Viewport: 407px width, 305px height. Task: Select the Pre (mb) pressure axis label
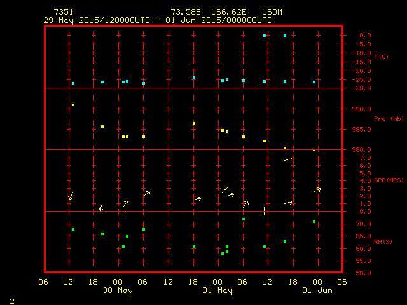[x=389, y=118]
